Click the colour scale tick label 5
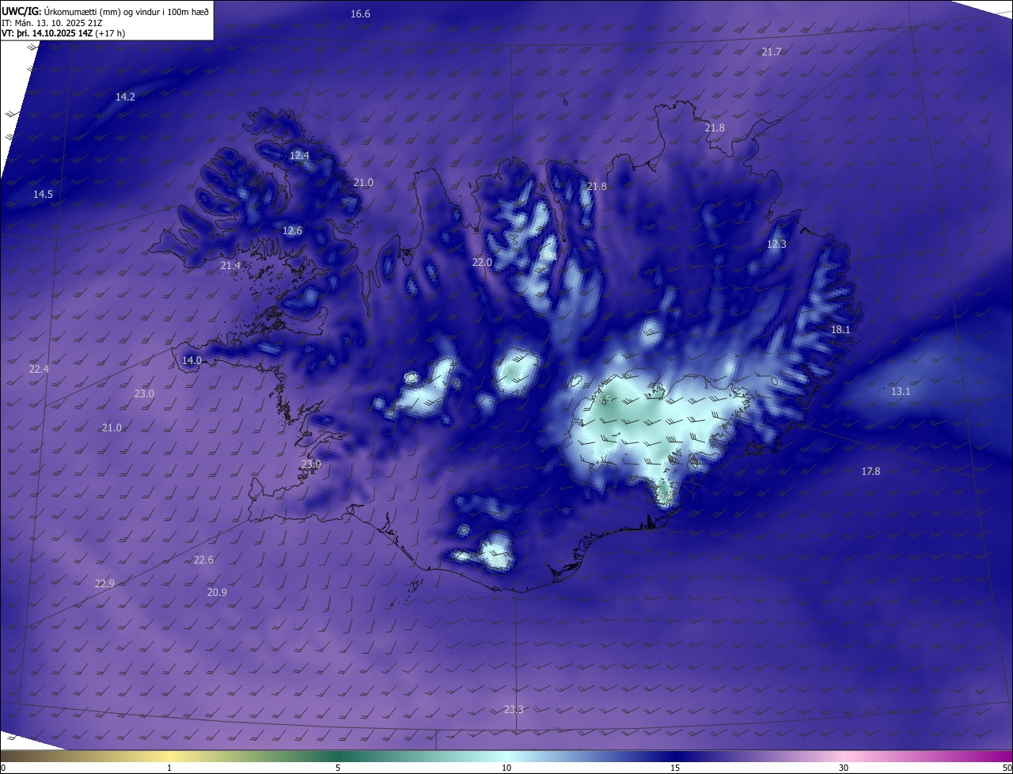Viewport: 1013px width, 774px height. (x=338, y=768)
